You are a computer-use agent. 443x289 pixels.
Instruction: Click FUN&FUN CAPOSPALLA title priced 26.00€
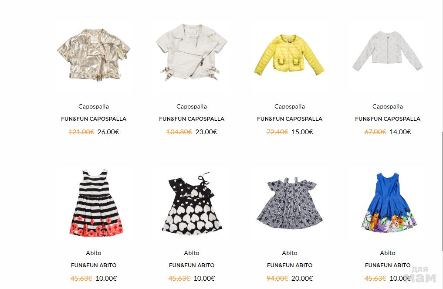(x=94, y=119)
